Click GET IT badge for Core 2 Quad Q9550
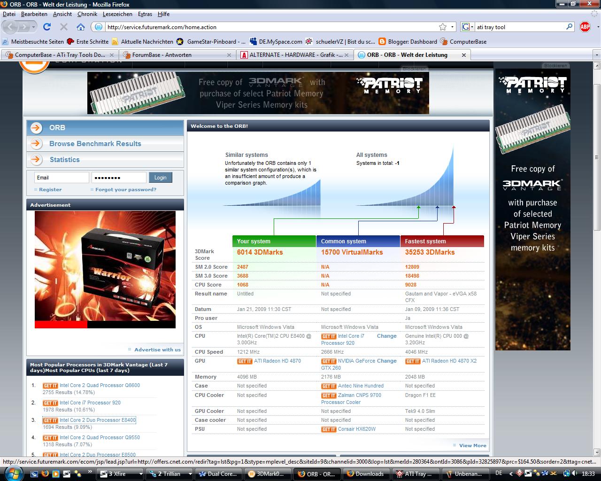The width and height of the screenshot is (601, 481). point(50,438)
